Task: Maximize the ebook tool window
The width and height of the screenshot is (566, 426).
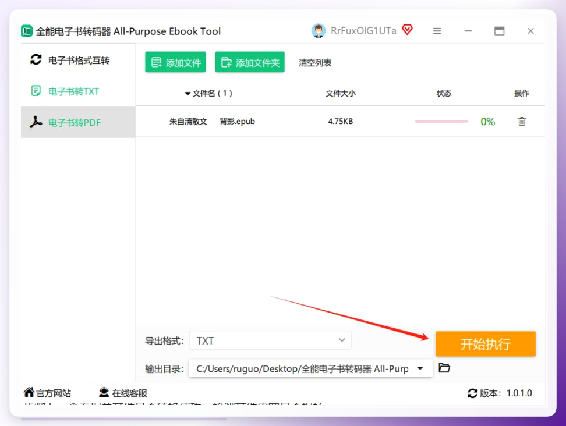Action: click(499, 31)
